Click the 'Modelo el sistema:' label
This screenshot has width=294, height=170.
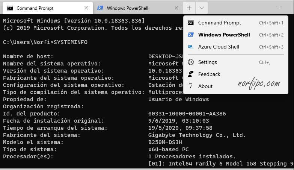pos(33,142)
